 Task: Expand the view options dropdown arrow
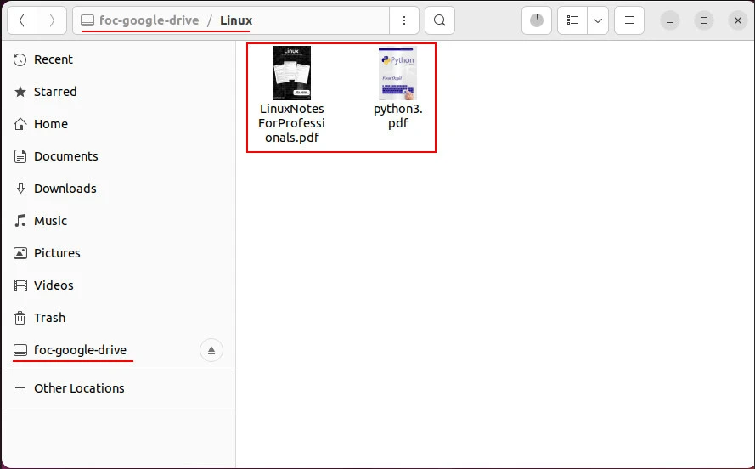coord(598,20)
